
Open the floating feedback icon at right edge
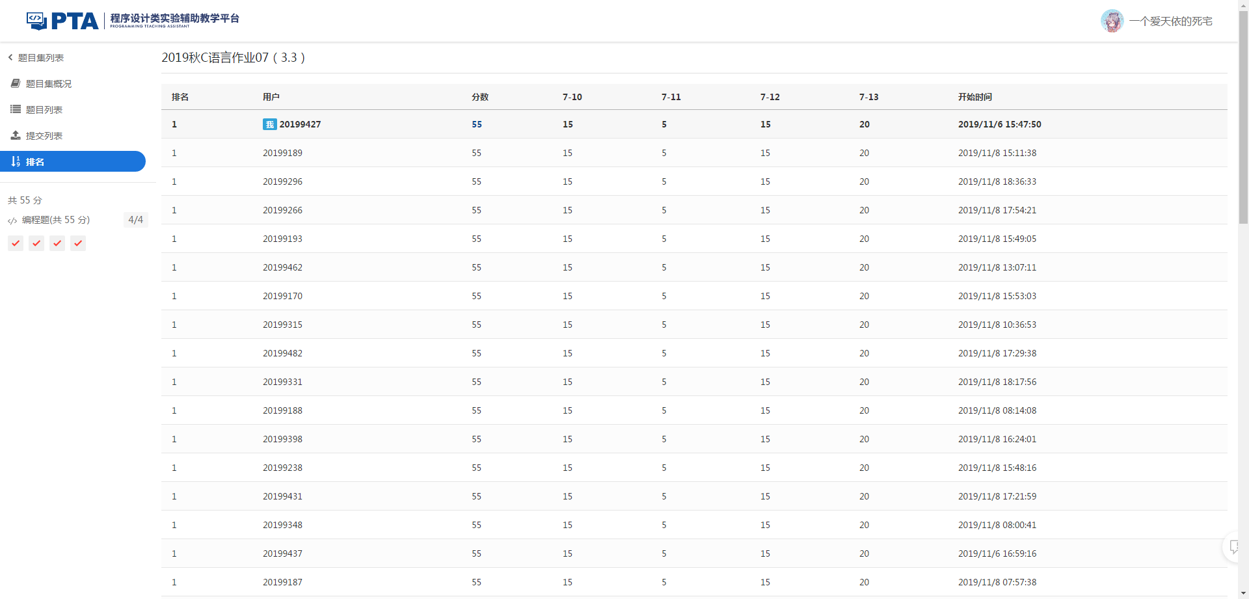point(1233,547)
